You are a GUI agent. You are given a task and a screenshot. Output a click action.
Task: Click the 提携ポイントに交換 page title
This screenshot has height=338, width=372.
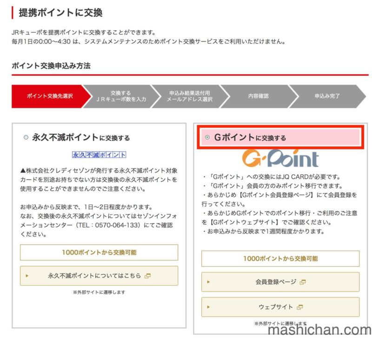click(x=60, y=13)
